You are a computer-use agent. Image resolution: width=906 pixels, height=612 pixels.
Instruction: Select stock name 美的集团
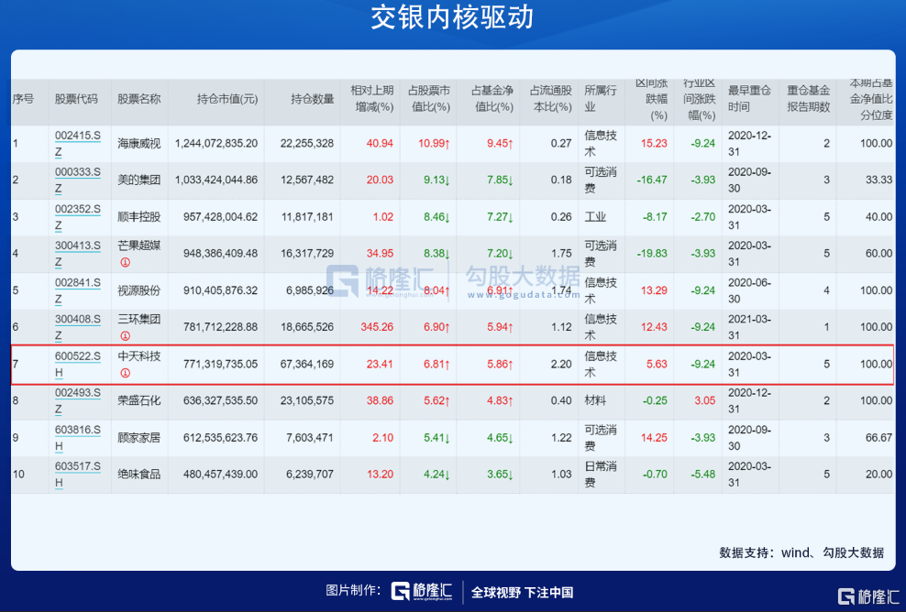tap(138, 180)
